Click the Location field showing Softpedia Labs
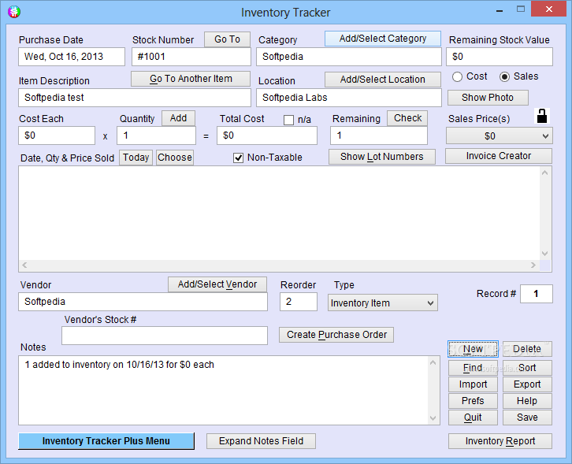 pyautogui.click(x=349, y=98)
